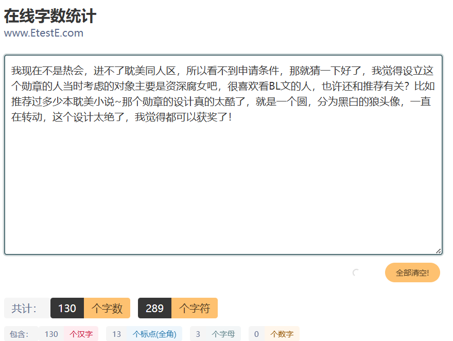Viewport: 453px width, 341px height.
Task: Click the textarea resize handle corner
Action: pos(439,251)
